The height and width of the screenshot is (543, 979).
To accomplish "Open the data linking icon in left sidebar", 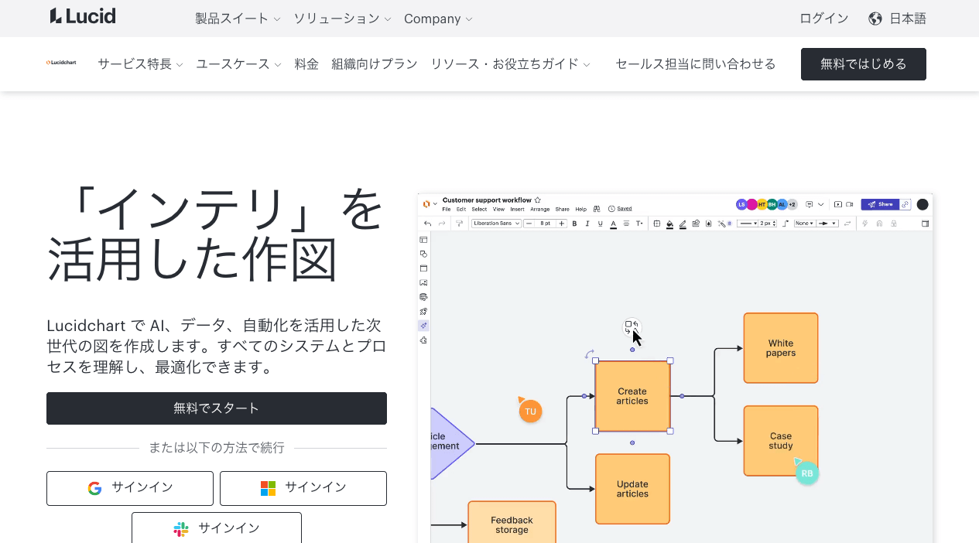I will tap(423, 296).
